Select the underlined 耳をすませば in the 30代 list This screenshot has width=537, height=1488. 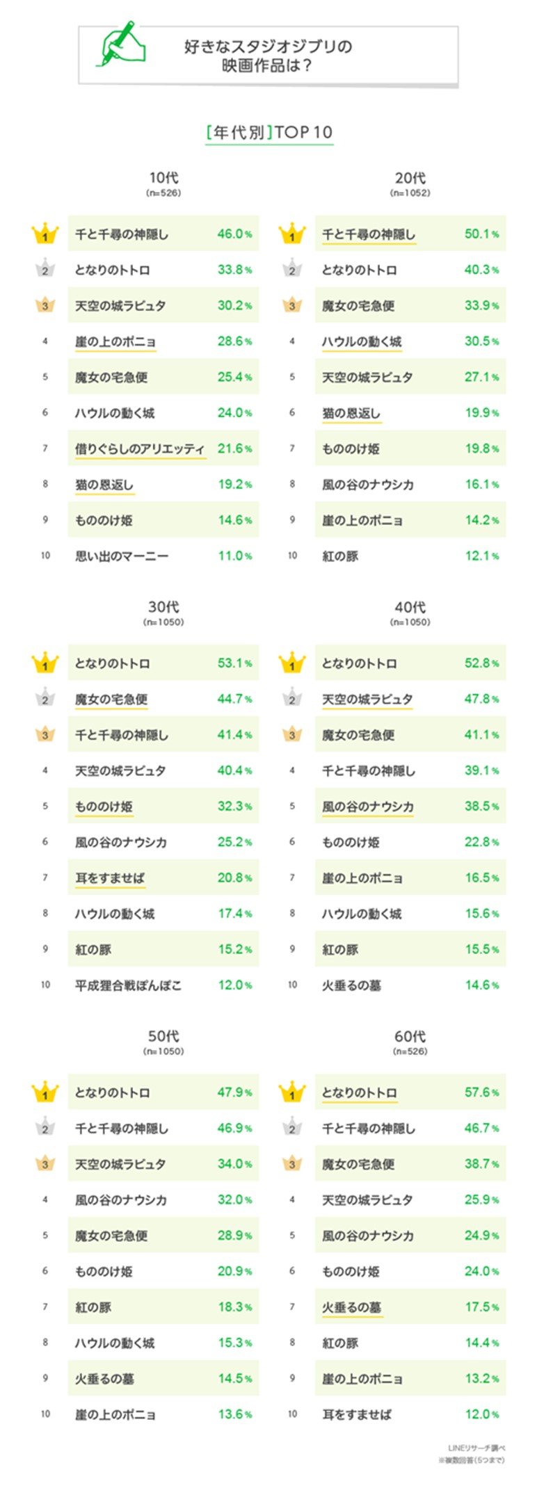[x=110, y=878]
